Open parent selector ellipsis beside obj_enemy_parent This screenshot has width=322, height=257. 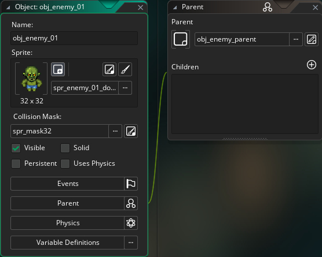pos(296,39)
